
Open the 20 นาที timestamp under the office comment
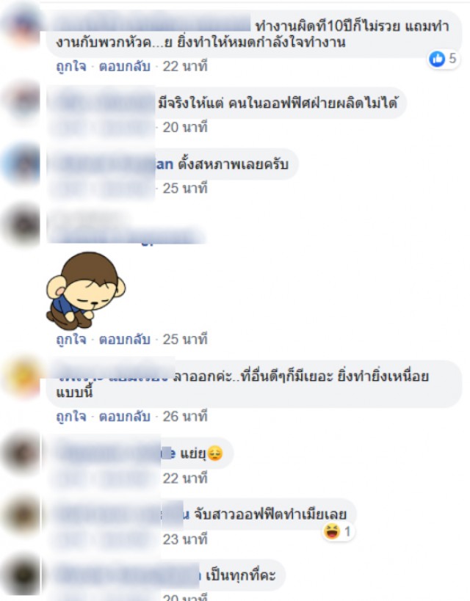click(x=185, y=127)
